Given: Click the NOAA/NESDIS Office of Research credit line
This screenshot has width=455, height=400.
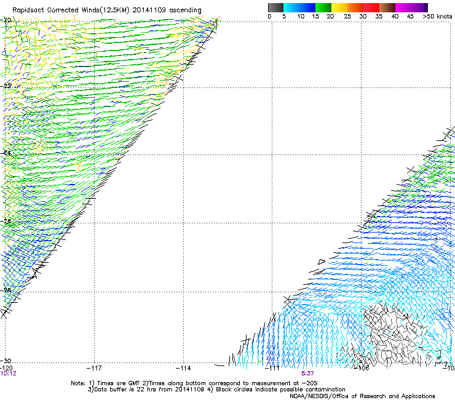Looking at the screenshot, I should 362,396.
